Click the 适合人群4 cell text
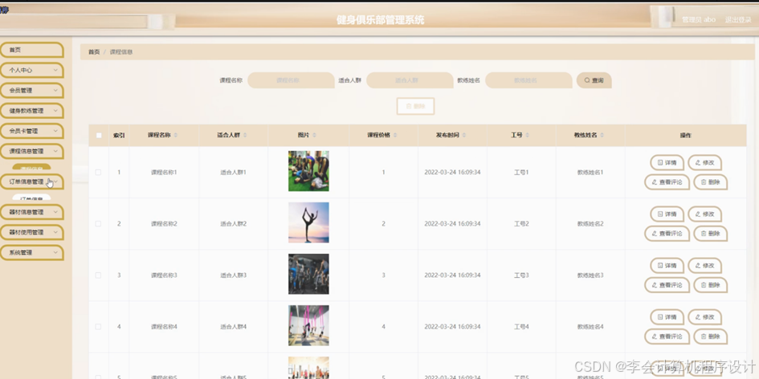Image resolution: width=759 pixels, height=379 pixels. pyautogui.click(x=233, y=327)
